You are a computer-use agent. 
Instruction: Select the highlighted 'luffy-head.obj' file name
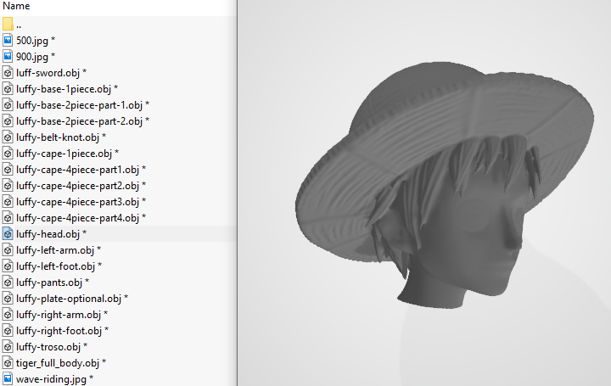pyautogui.click(x=48, y=234)
